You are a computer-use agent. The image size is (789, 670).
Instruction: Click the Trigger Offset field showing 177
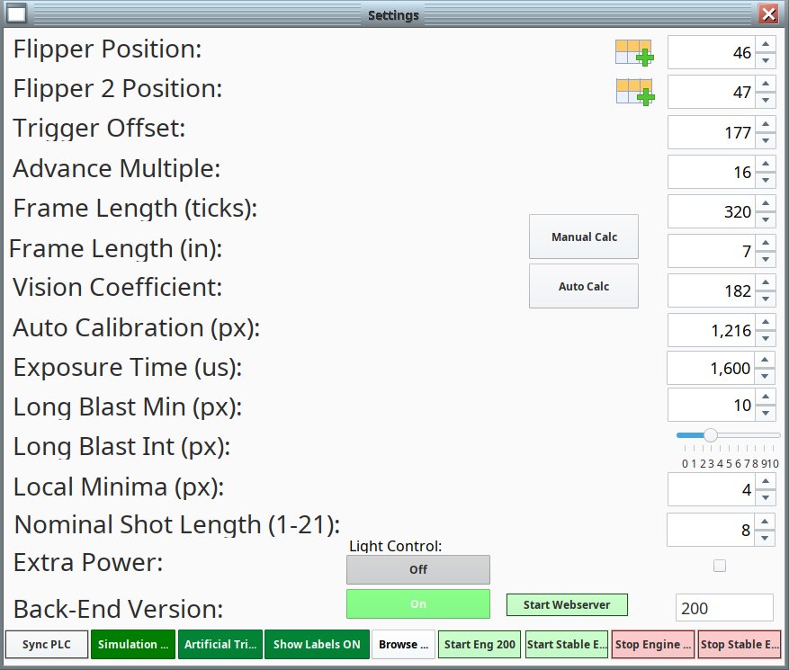tap(712, 132)
